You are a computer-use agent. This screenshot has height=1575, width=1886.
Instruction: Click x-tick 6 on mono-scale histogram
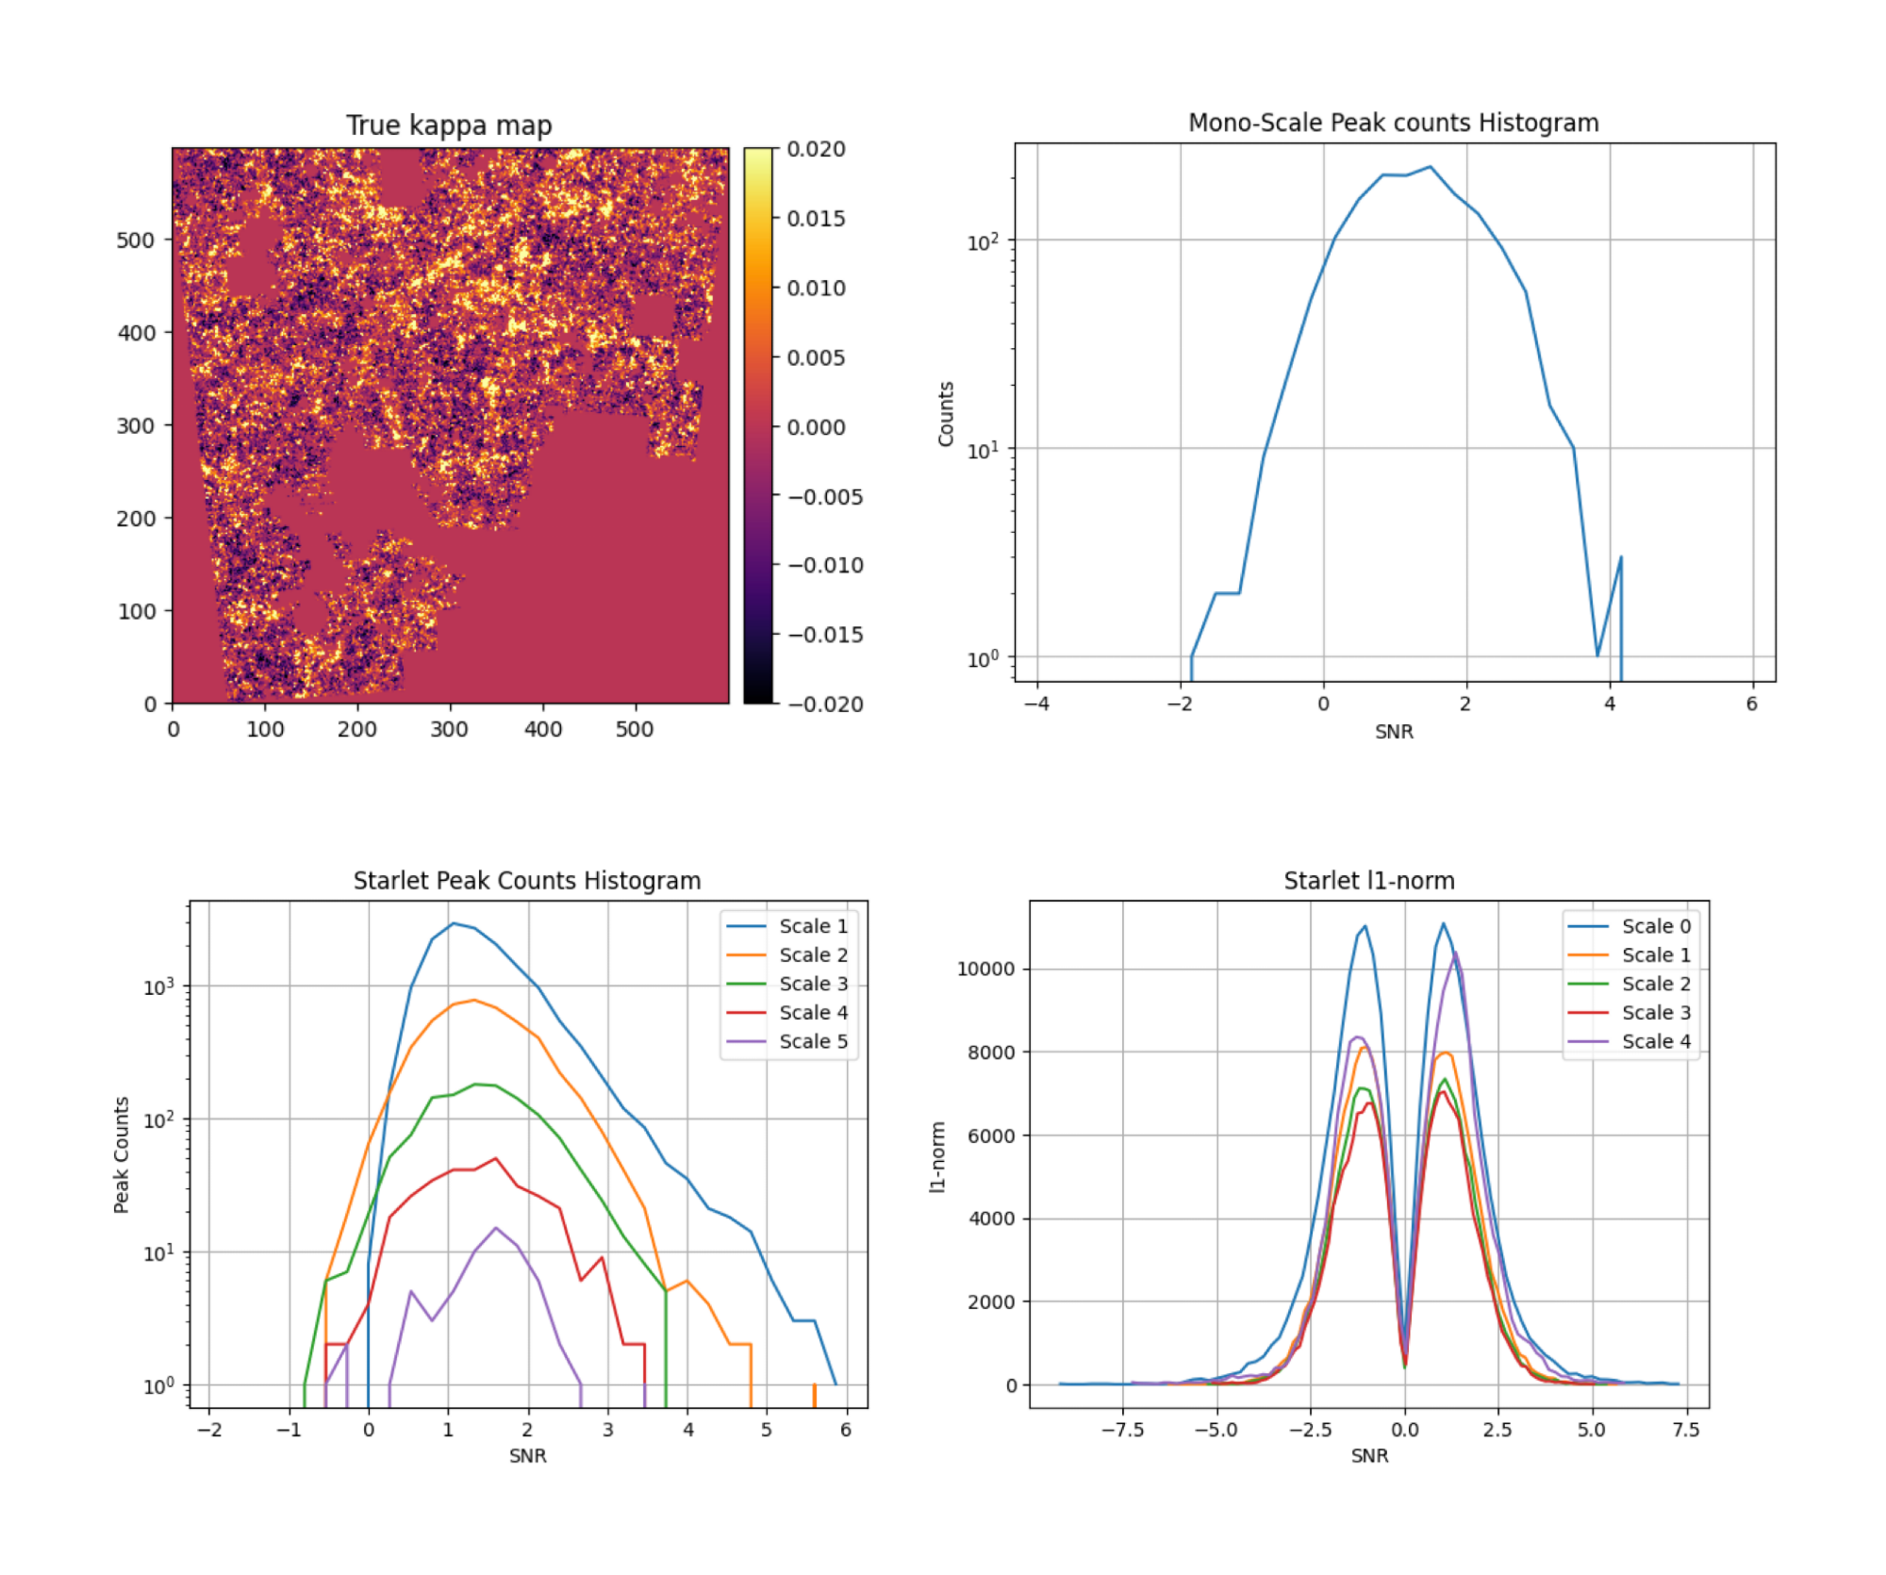(1751, 704)
